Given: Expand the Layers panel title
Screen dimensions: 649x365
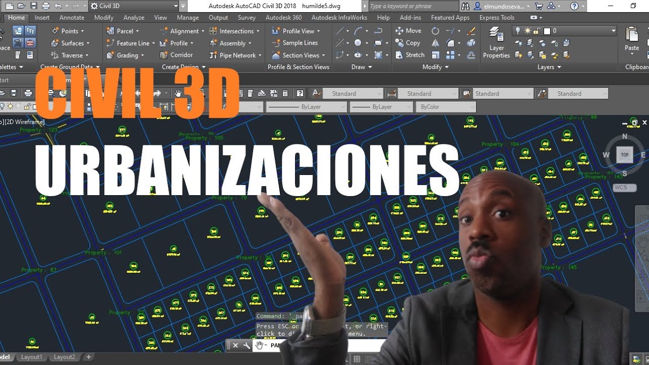Looking at the screenshot, I should (549, 67).
